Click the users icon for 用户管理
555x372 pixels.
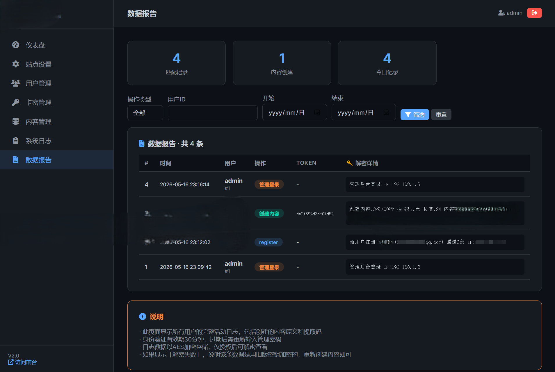click(x=16, y=83)
